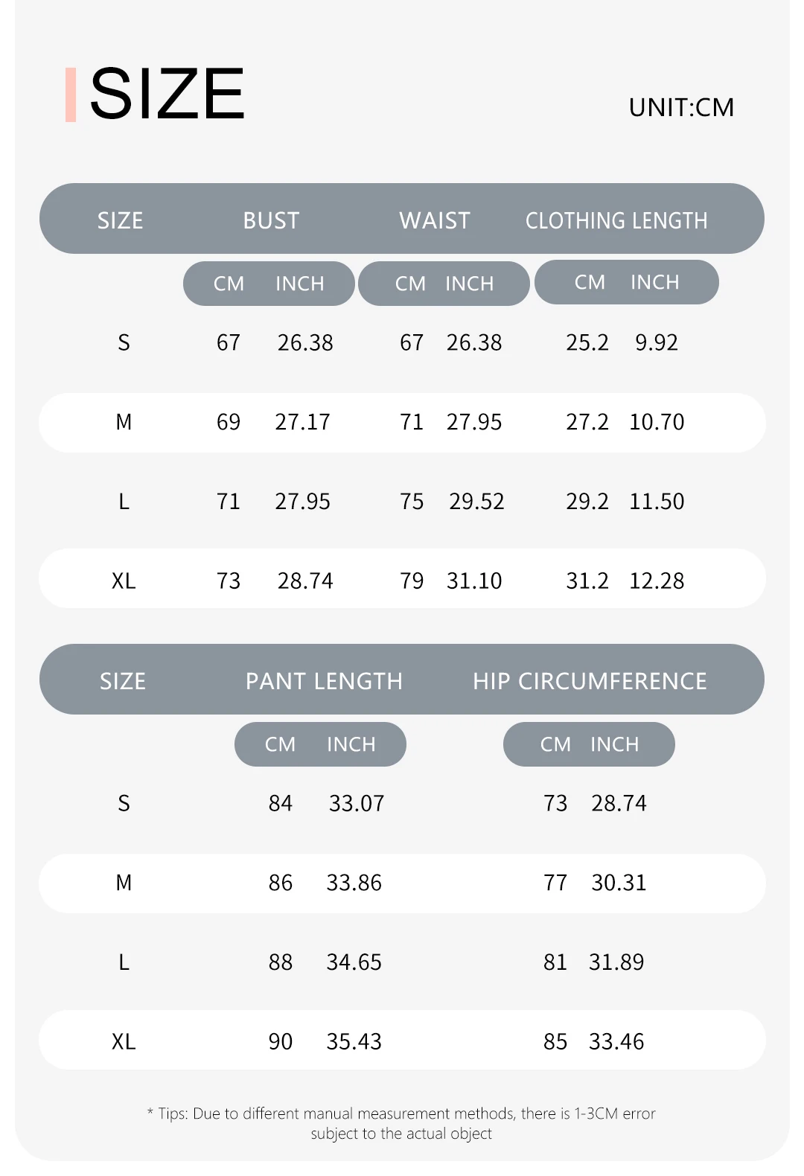Click the 30.31 hip circumference value
Viewport: 804px width, 1176px height.
click(x=619, y=883)
